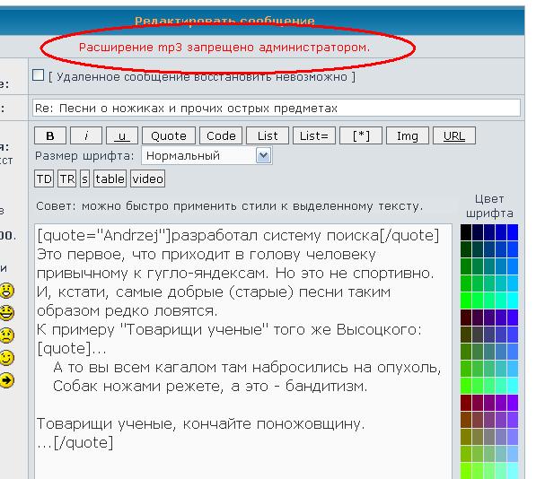The height and width of the screenshot is (479, 545).
Task: Click the [*] list item button
Action: (x=362, y=136)
